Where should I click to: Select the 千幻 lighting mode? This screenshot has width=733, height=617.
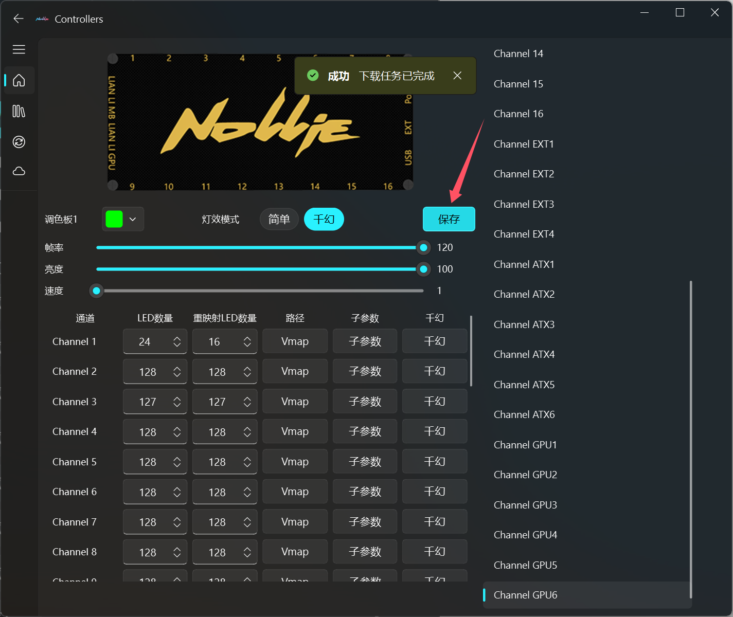click(x=324, y=220)
